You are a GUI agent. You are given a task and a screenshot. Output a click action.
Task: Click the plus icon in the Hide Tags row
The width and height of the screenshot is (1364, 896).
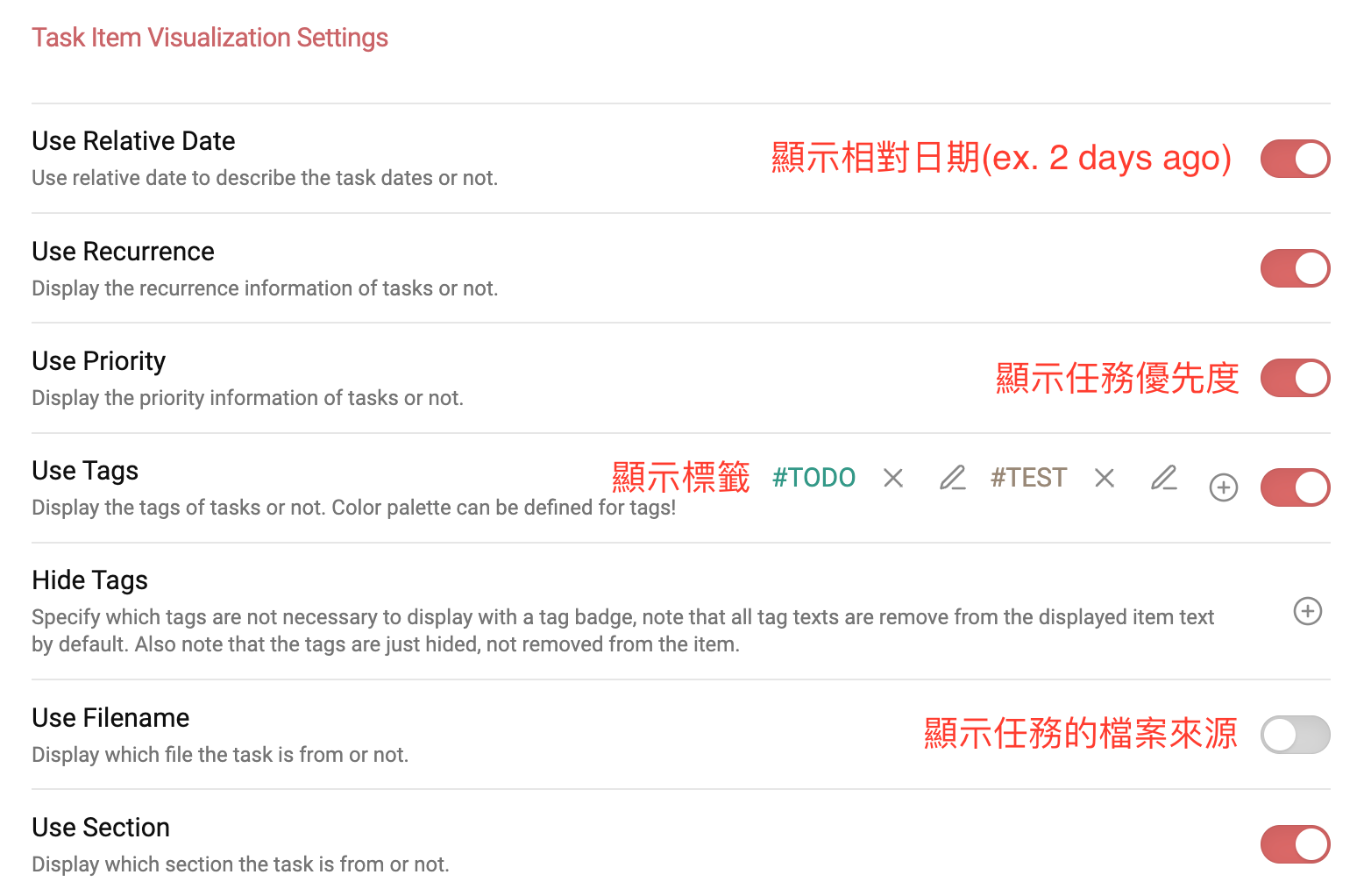pos(1307,611)
